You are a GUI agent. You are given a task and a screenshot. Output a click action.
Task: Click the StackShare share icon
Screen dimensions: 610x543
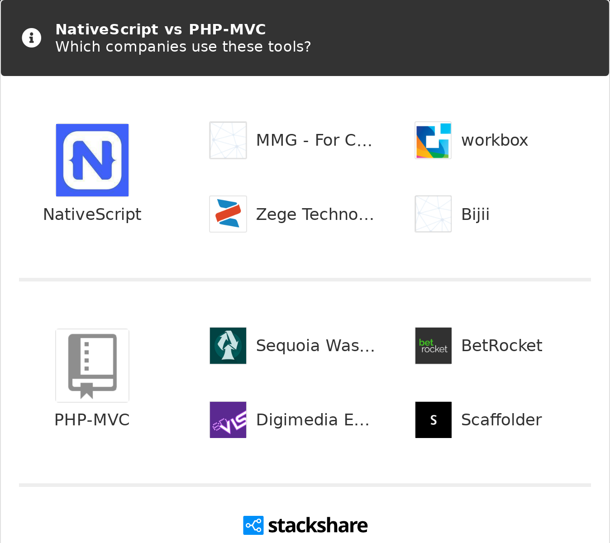[253, 525]
